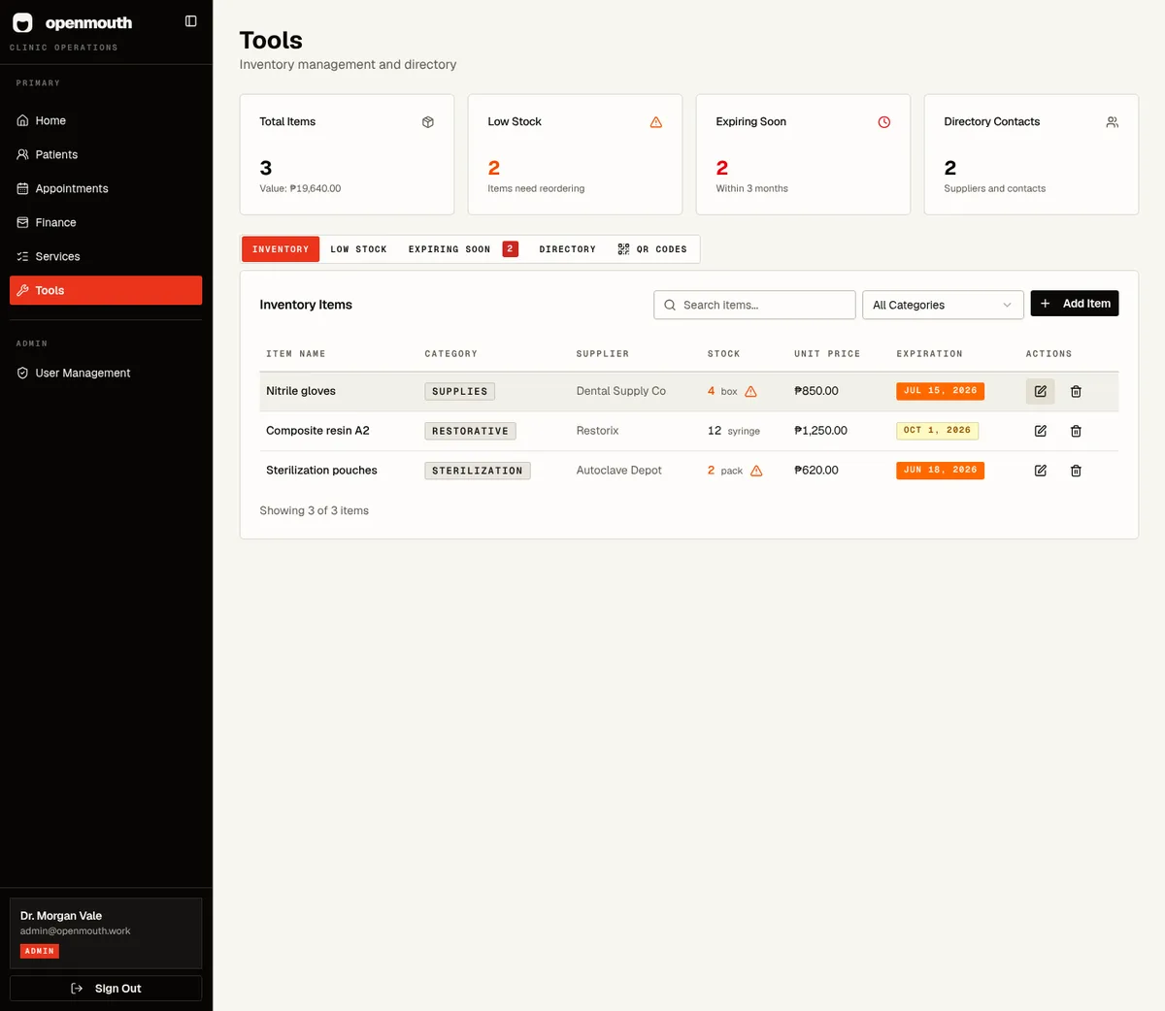This screenshot has height=1011, width=1165.
Task: Click the Nitrile gloves item name
Action: (x=301, y=391)
